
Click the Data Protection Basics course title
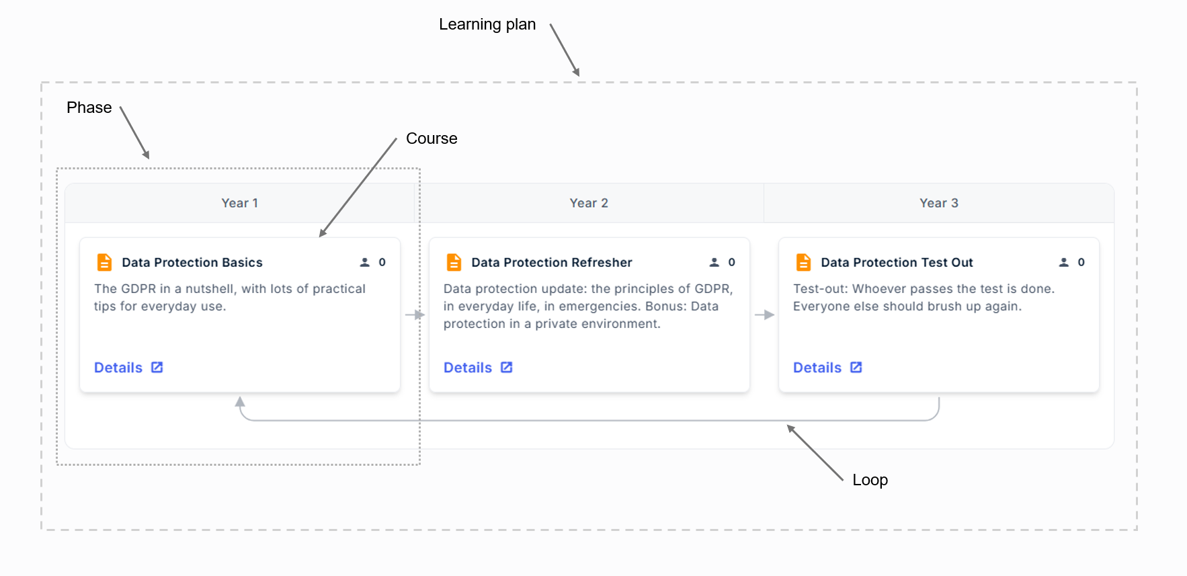tap(192, 263)
